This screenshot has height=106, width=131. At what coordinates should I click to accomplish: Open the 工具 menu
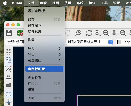(x=104, y=3)
